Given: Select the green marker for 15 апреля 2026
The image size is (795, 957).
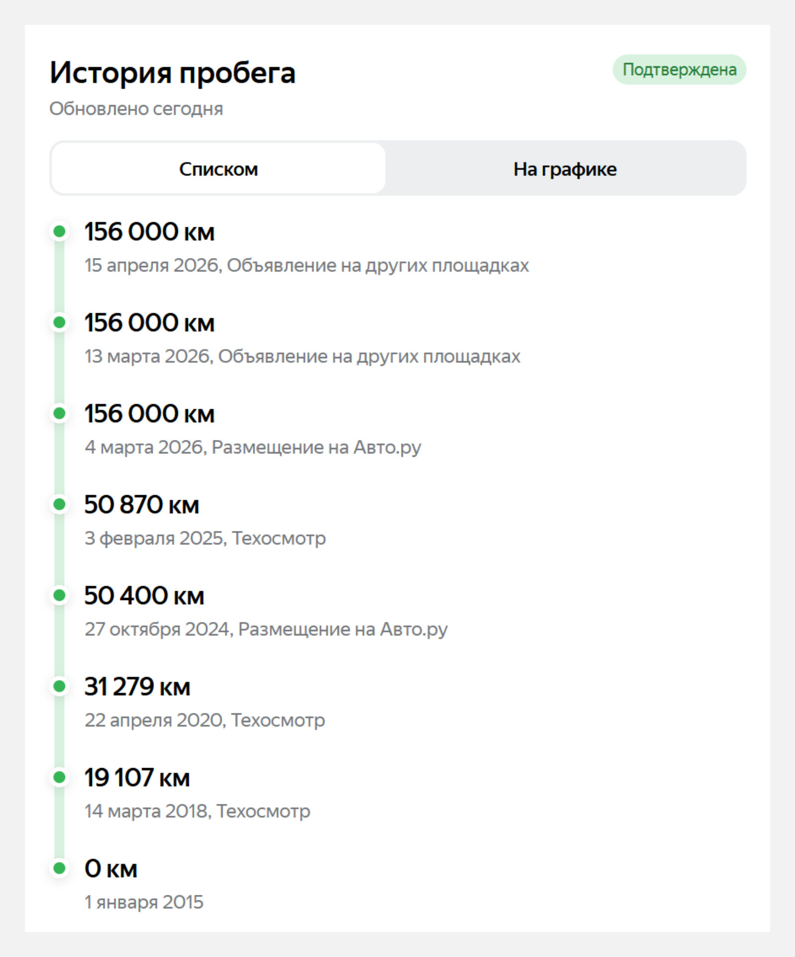Looking at the screenshot, I should point(60,231).
